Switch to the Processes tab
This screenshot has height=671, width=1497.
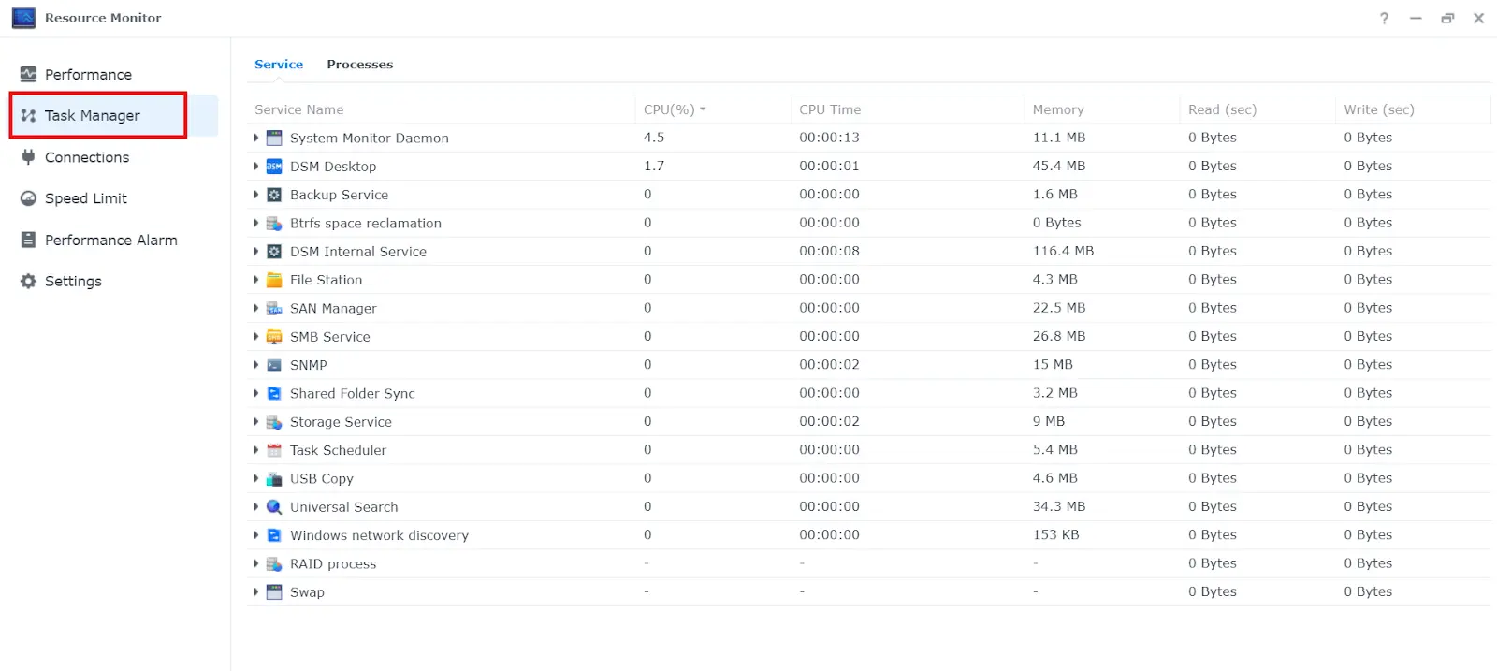[x=360, y=65]
